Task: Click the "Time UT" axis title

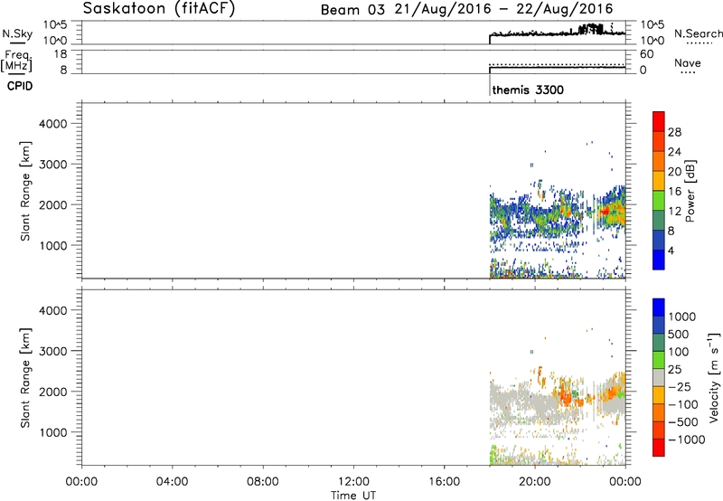Action: click(353, 496)
